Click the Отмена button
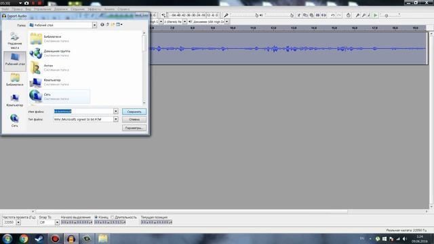The width and height of the screenshot is (434, 244). tap(134, 119)
